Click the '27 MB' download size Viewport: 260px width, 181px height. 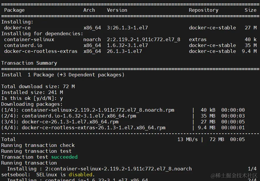[x=208, y=122]
